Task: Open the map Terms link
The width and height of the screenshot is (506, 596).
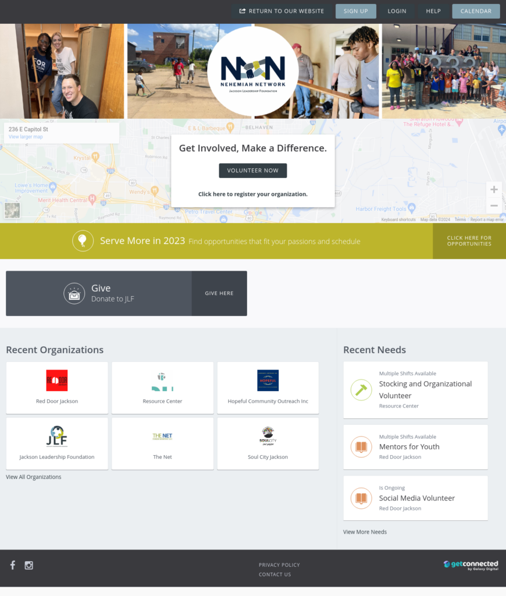Action: (460, 219)
